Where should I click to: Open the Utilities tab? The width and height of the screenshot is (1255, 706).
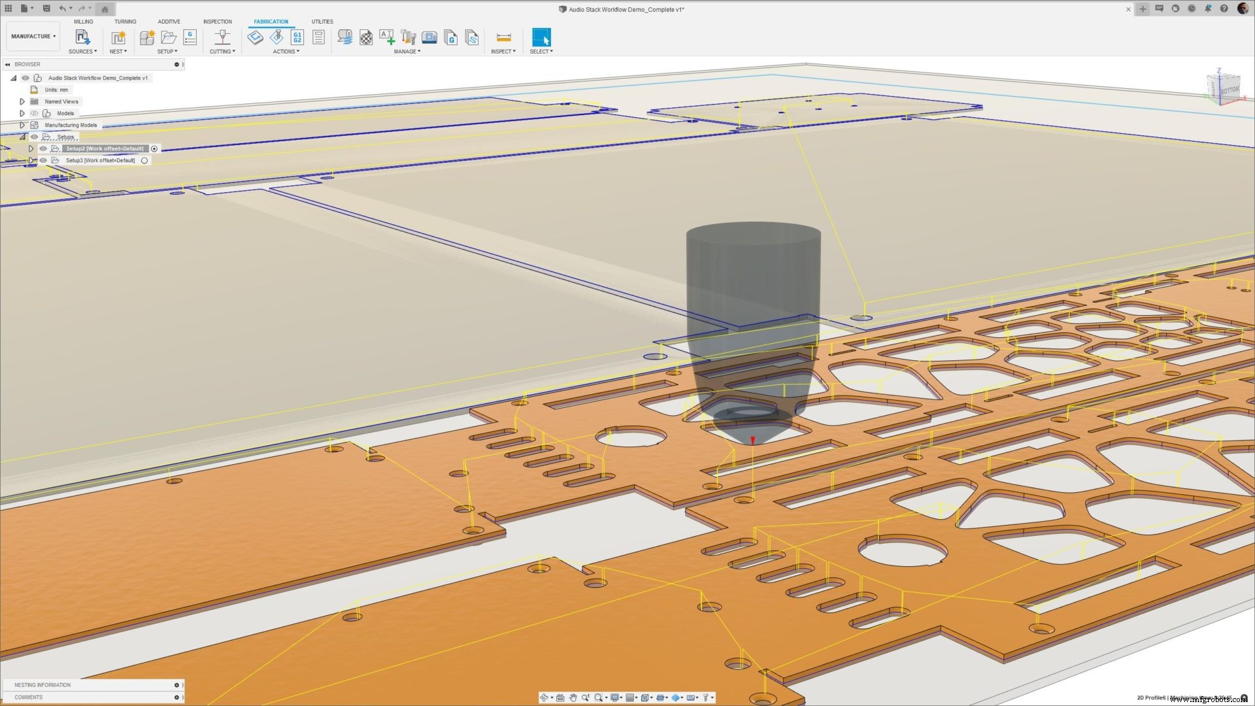(x=322, y=21)
